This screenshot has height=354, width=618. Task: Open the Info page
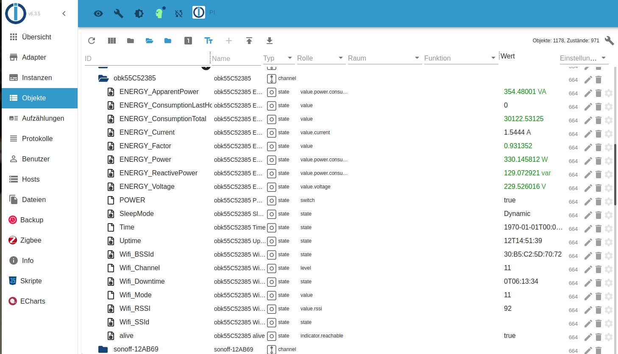[39, 260]
